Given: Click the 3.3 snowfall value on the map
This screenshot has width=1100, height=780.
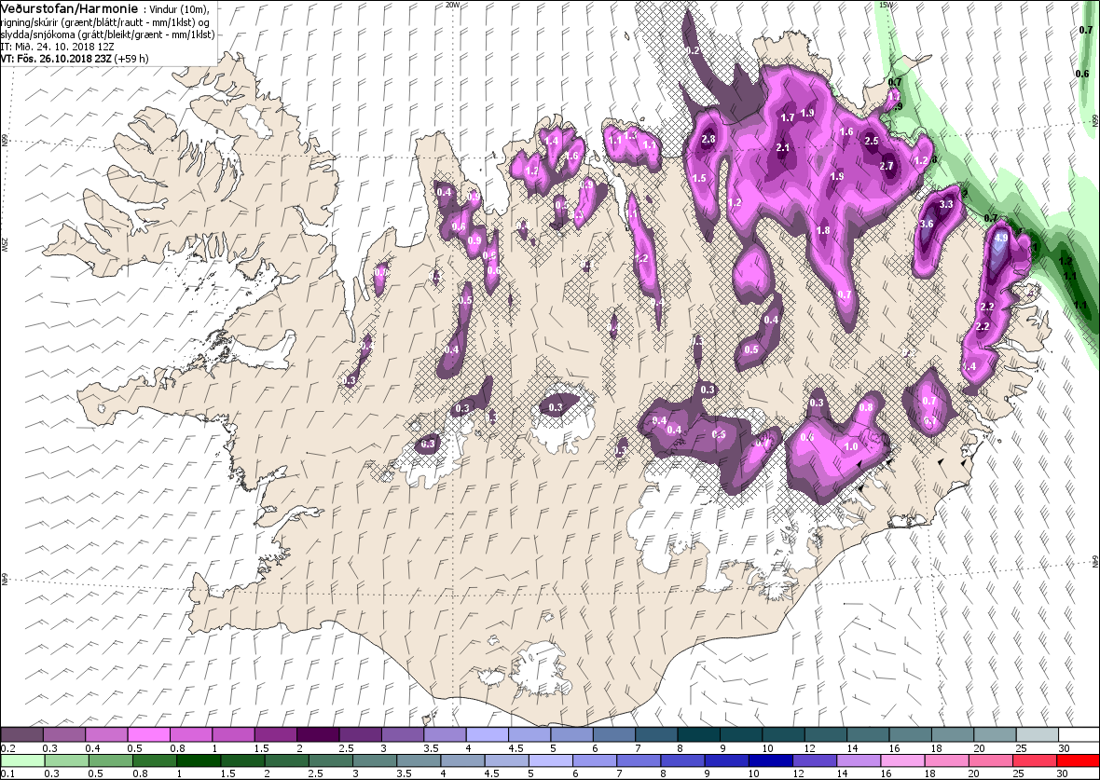Looking at the screenshot, I should pyautogui.click(x=945, y=204).
